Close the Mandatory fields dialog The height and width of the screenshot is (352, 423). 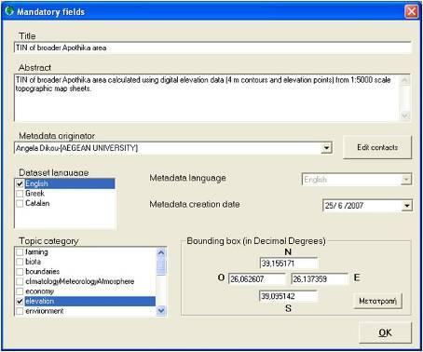412,12
